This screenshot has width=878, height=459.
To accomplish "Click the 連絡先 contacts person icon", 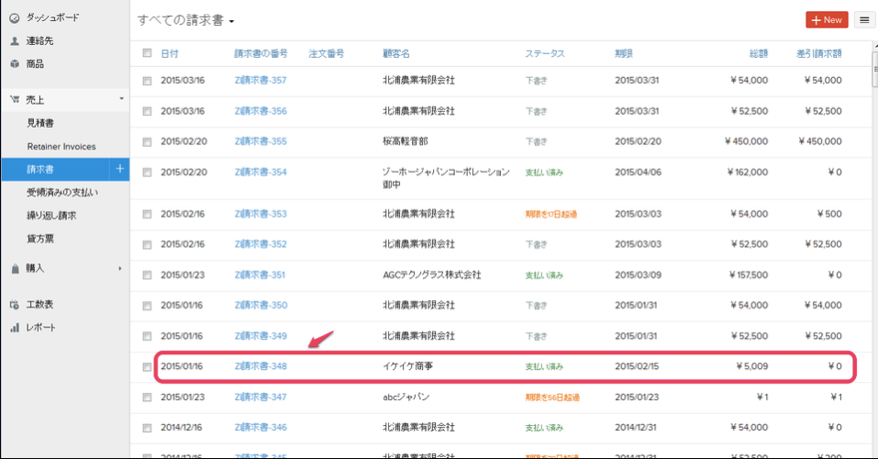I will click(15, 41).
